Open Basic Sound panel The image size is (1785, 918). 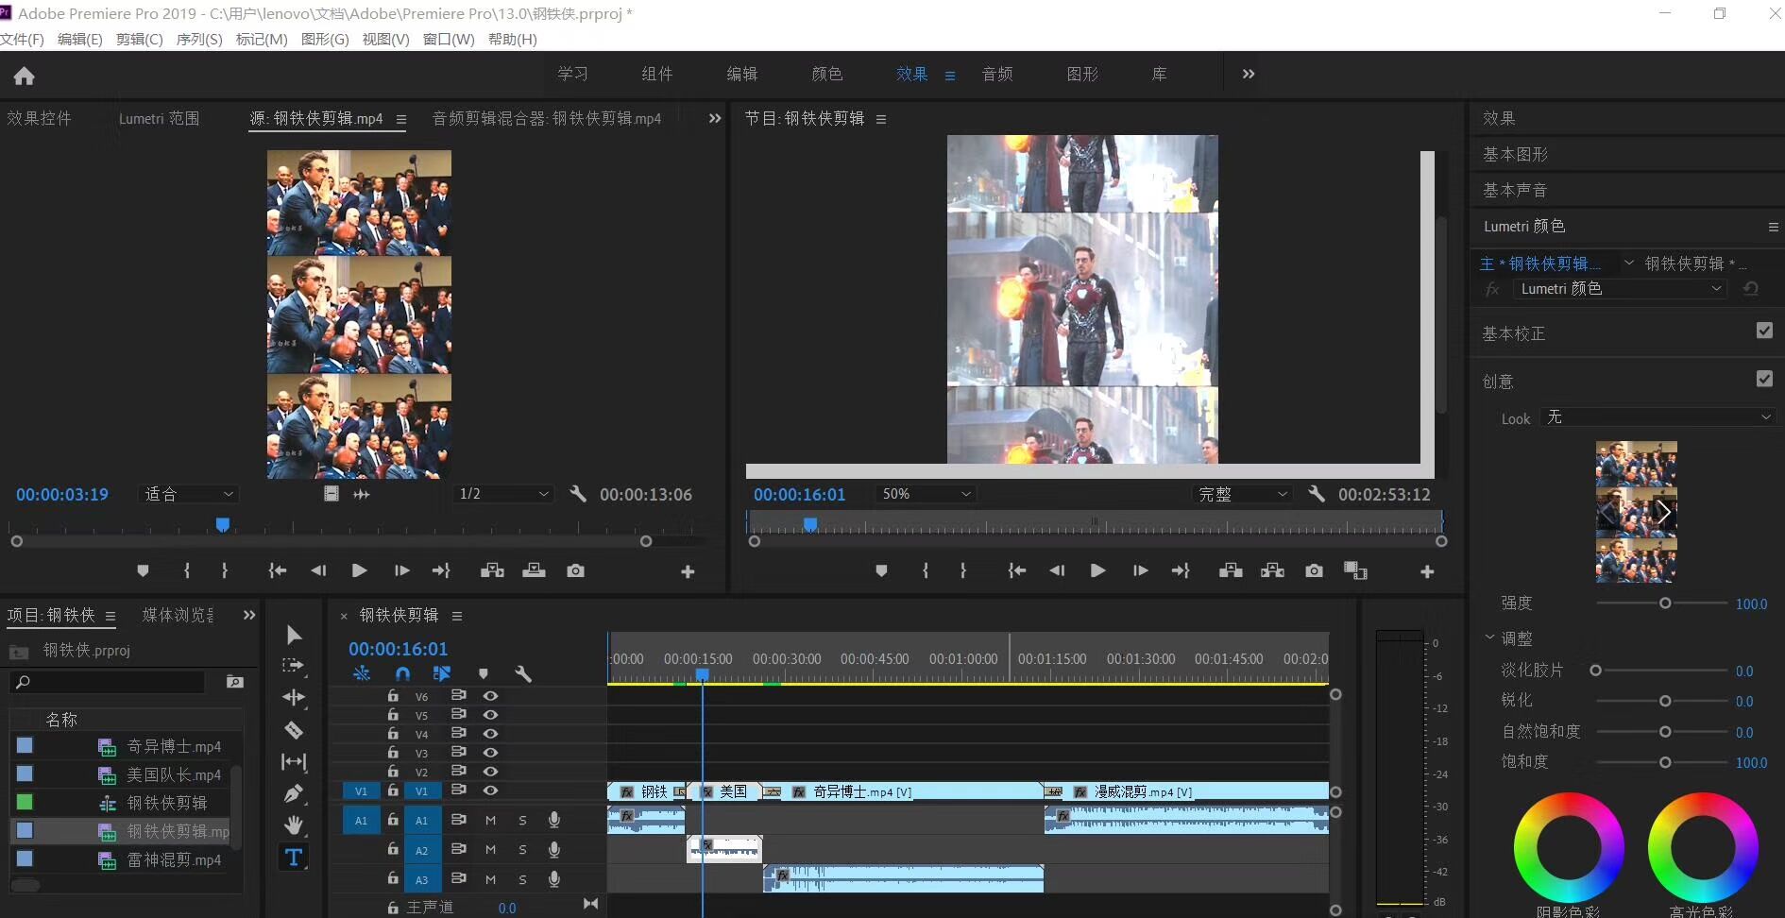click(1515, 190)
